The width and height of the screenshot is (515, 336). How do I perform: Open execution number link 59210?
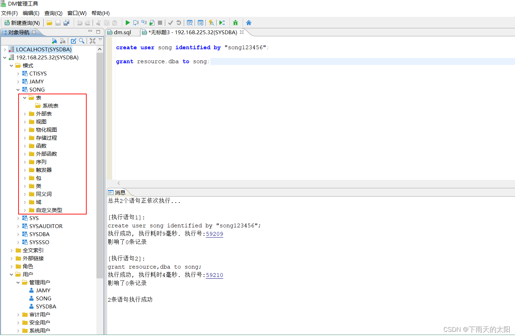click(215, 275)
